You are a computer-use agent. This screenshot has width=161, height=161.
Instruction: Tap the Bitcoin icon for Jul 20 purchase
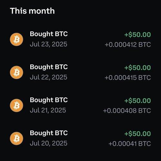[x=16, y=138]
